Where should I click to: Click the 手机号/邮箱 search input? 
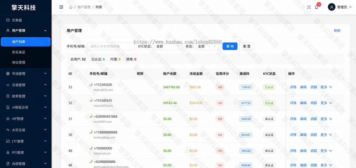111,46
